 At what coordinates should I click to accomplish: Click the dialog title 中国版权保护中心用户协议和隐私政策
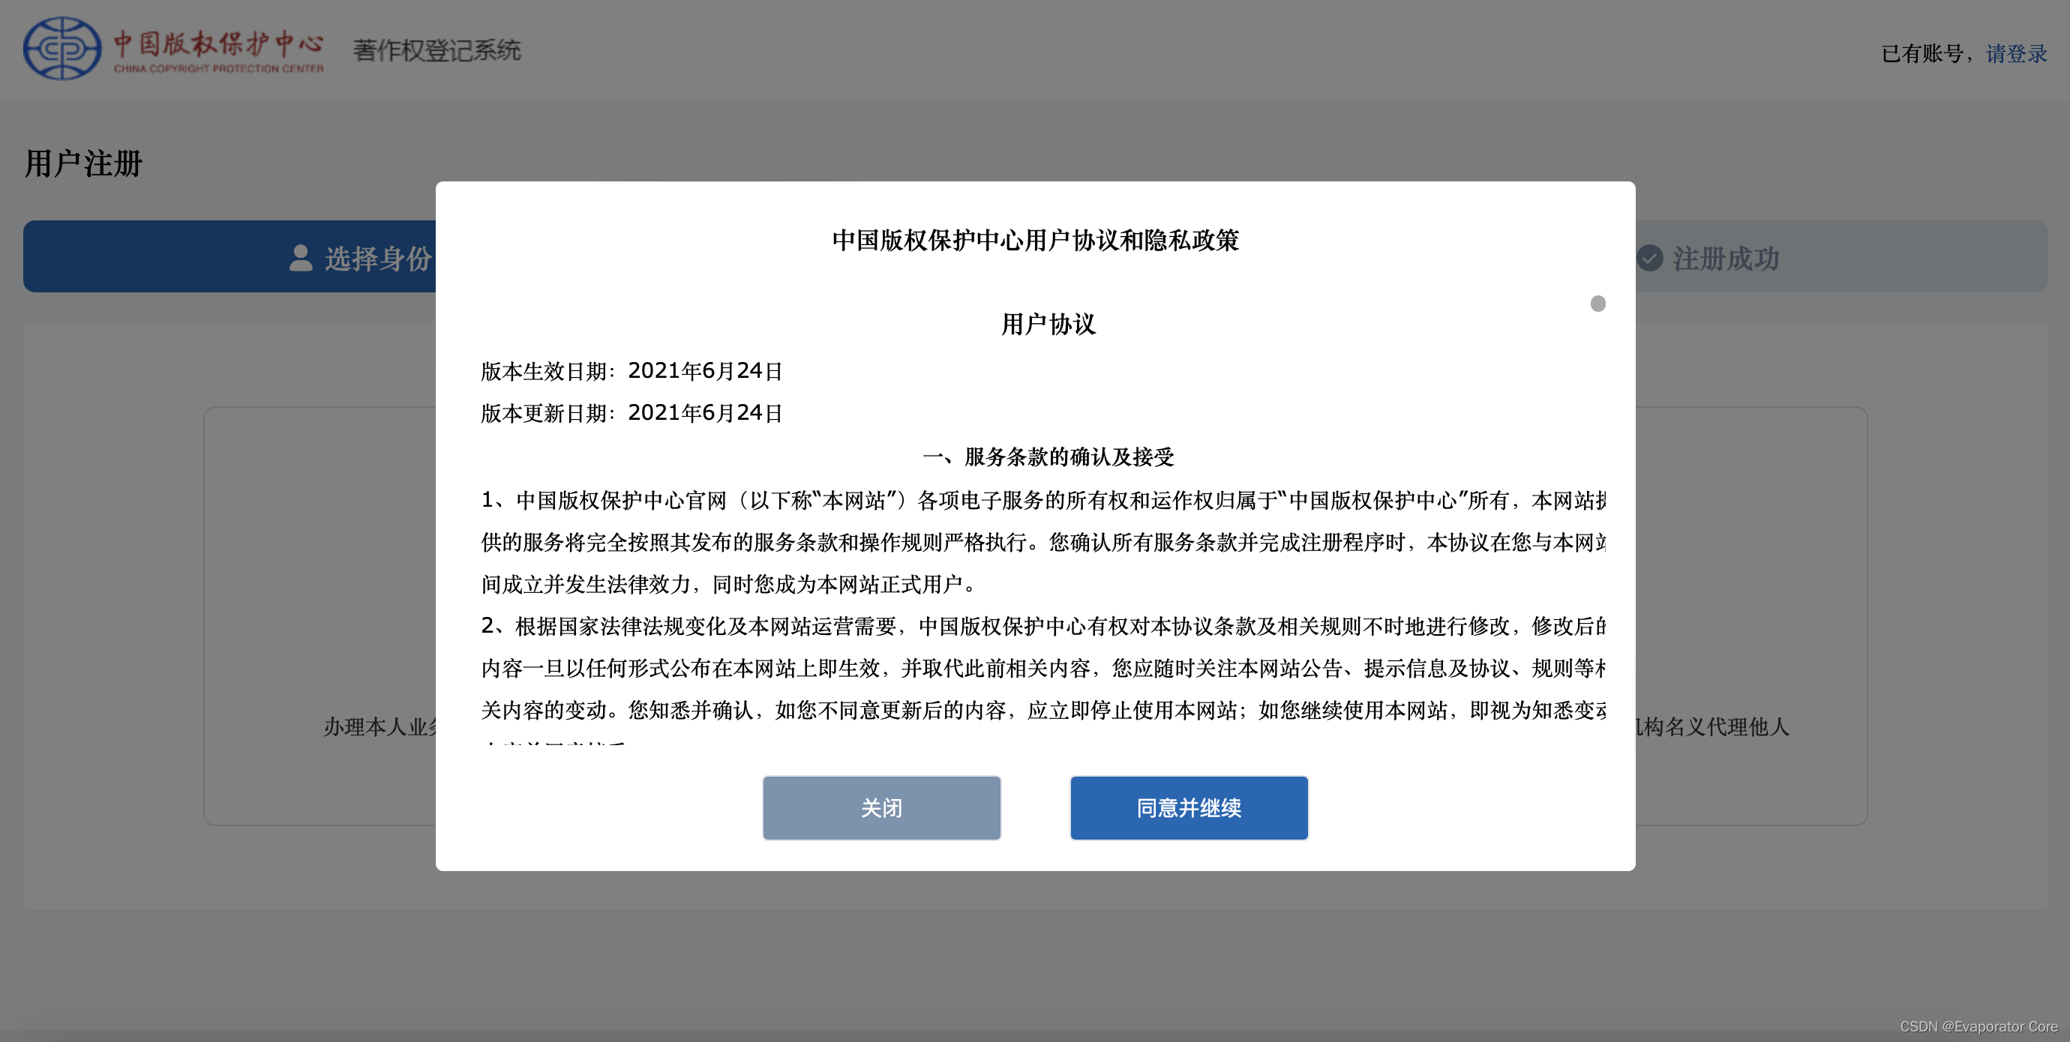[x=1035, y=240]
